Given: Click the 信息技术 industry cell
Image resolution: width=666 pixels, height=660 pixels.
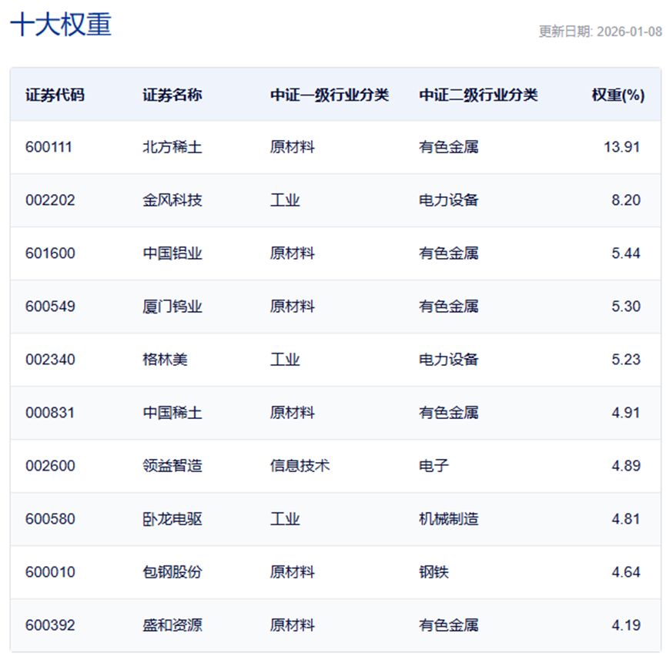Looking at the screenshot, I should click(300, 466).
